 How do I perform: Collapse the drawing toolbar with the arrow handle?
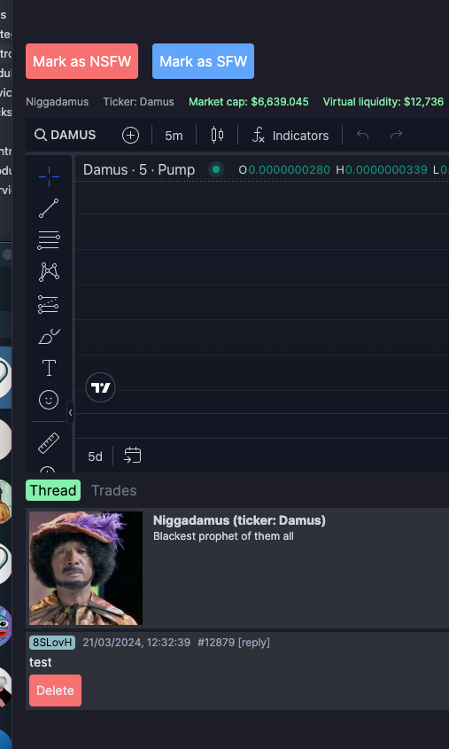coord(70,413)
